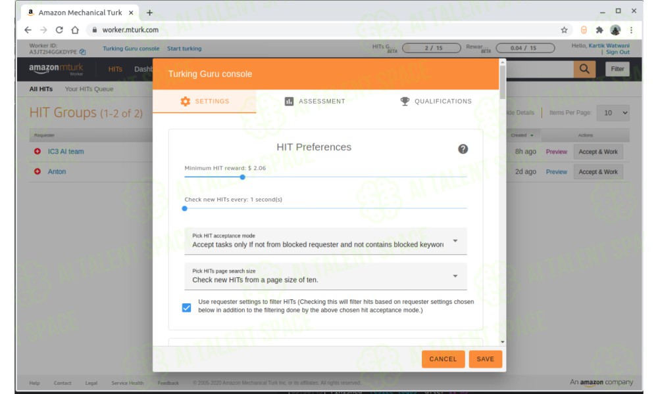This screenshot has height=394, width=658.
Task: Open the Kartik Watwani account link
Action: (x=609, y=46)
